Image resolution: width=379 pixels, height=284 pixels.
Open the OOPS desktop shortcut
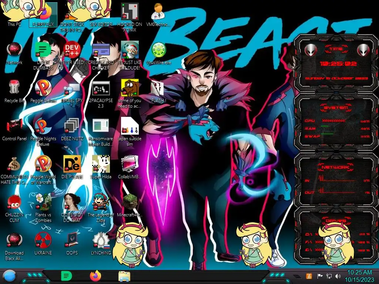pyautogui.click(x=72, y=243)
